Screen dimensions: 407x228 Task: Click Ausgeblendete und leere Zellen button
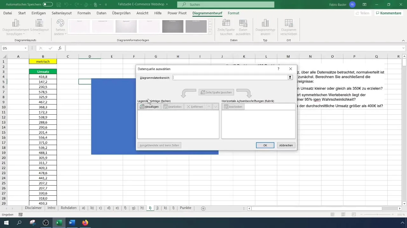click(160, 145)
